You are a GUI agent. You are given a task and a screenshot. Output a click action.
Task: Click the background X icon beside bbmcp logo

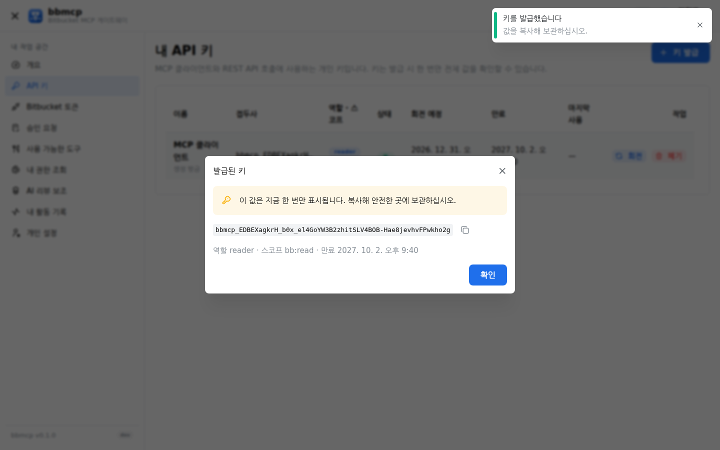click(15, 16)
